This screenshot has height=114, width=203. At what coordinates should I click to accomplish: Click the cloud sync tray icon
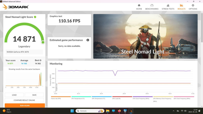coord(178,111)
